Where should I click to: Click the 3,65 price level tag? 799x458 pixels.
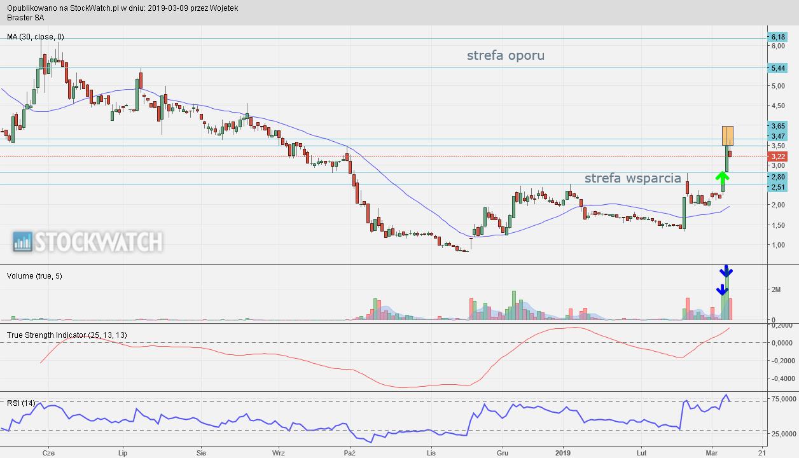point(778,127)
